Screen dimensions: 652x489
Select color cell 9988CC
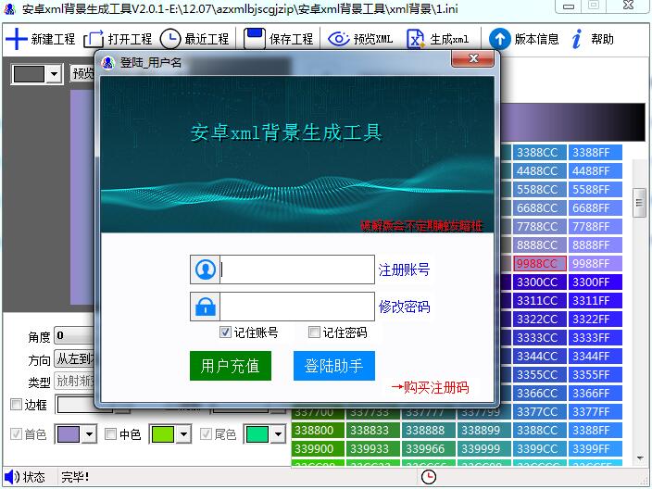click(x=540, y=264)
